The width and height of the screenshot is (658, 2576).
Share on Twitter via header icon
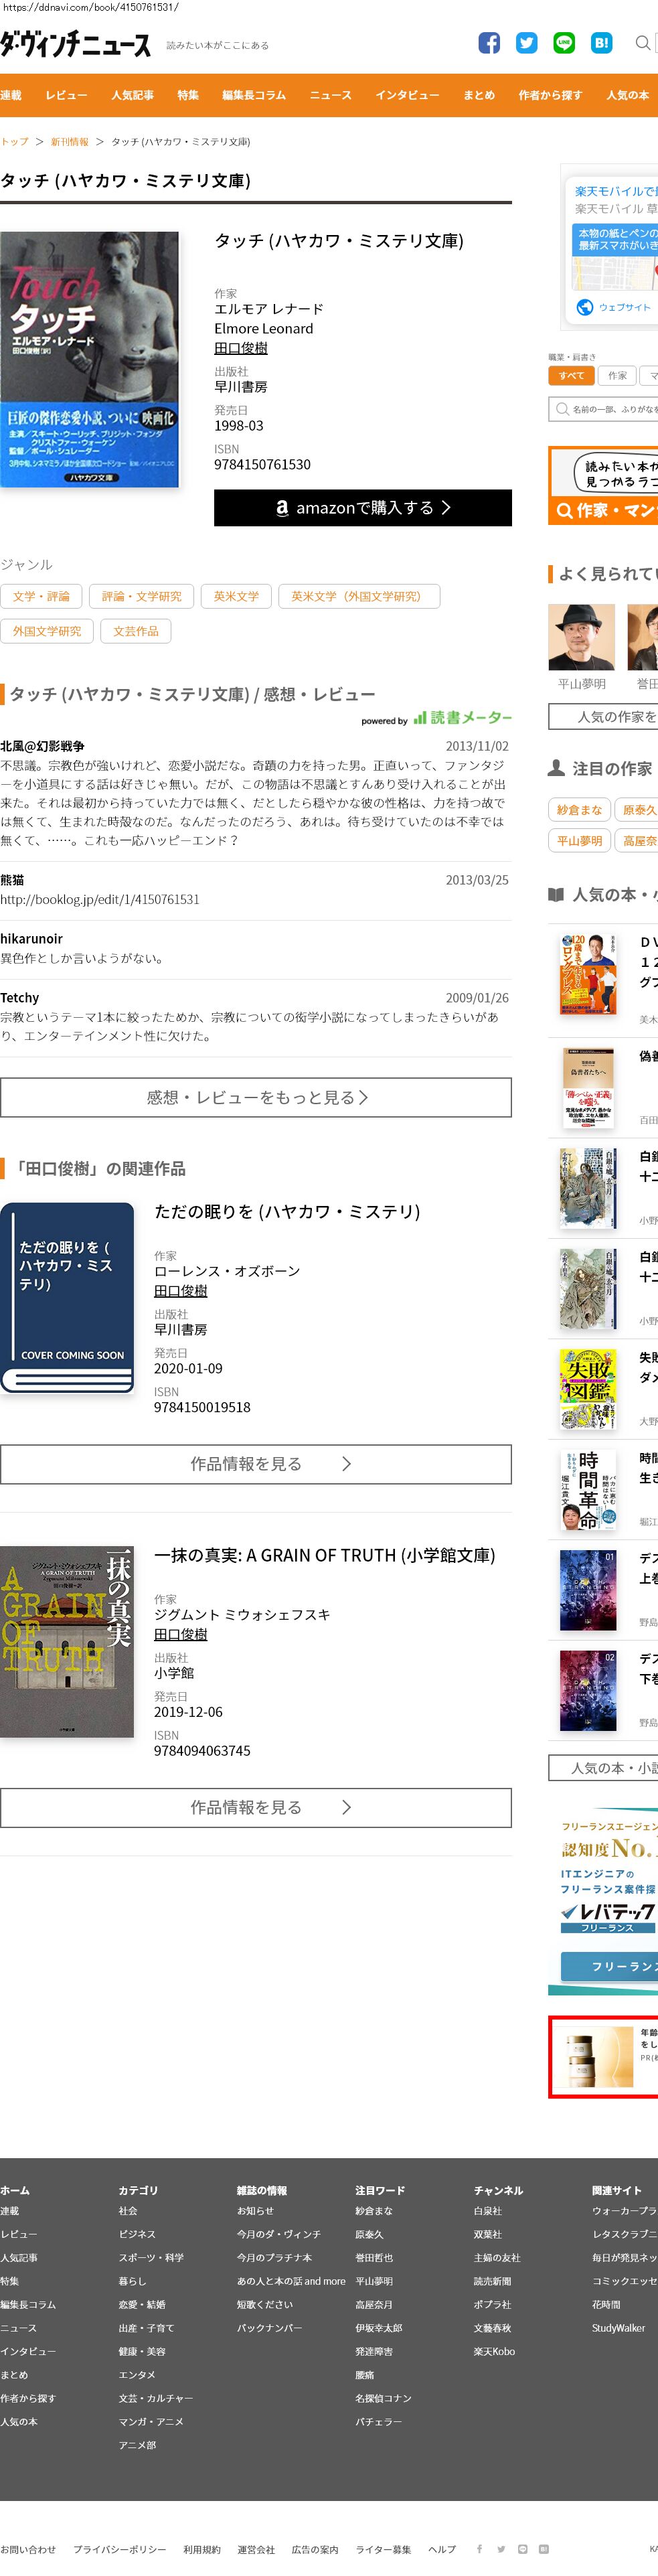pos(527,43)
